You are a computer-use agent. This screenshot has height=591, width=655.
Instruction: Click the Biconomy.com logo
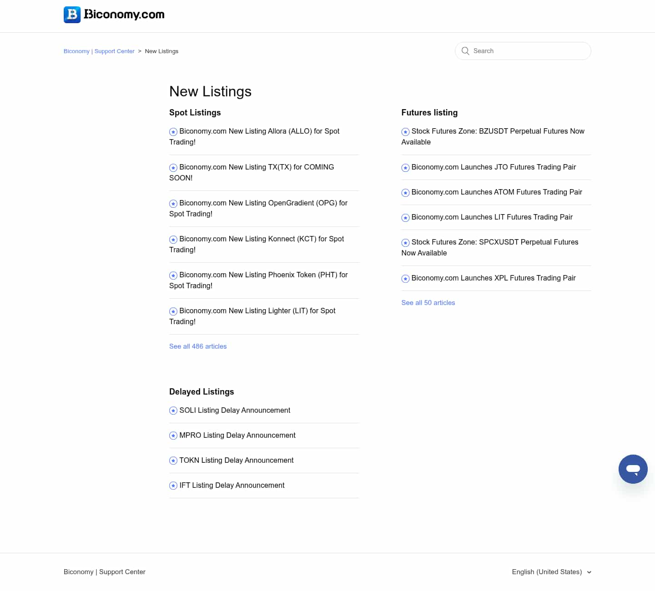point(114,15)
